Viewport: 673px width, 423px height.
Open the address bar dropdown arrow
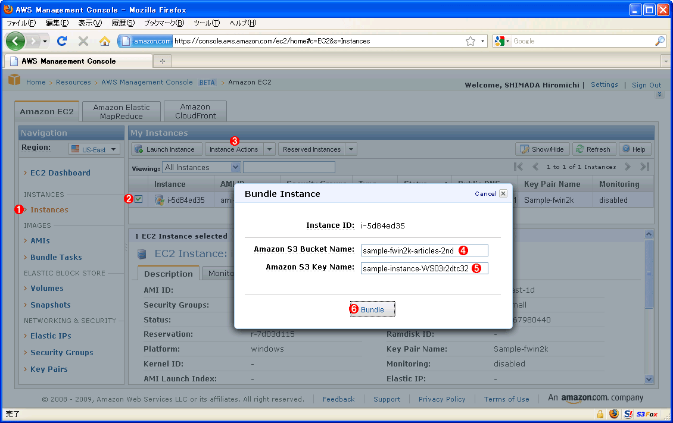pyautogui.click(x=482, y=41)
